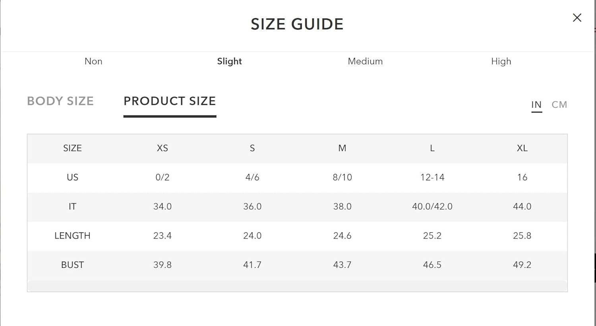Choose the High stretch option
596x326 pixels.
[501, 61]
